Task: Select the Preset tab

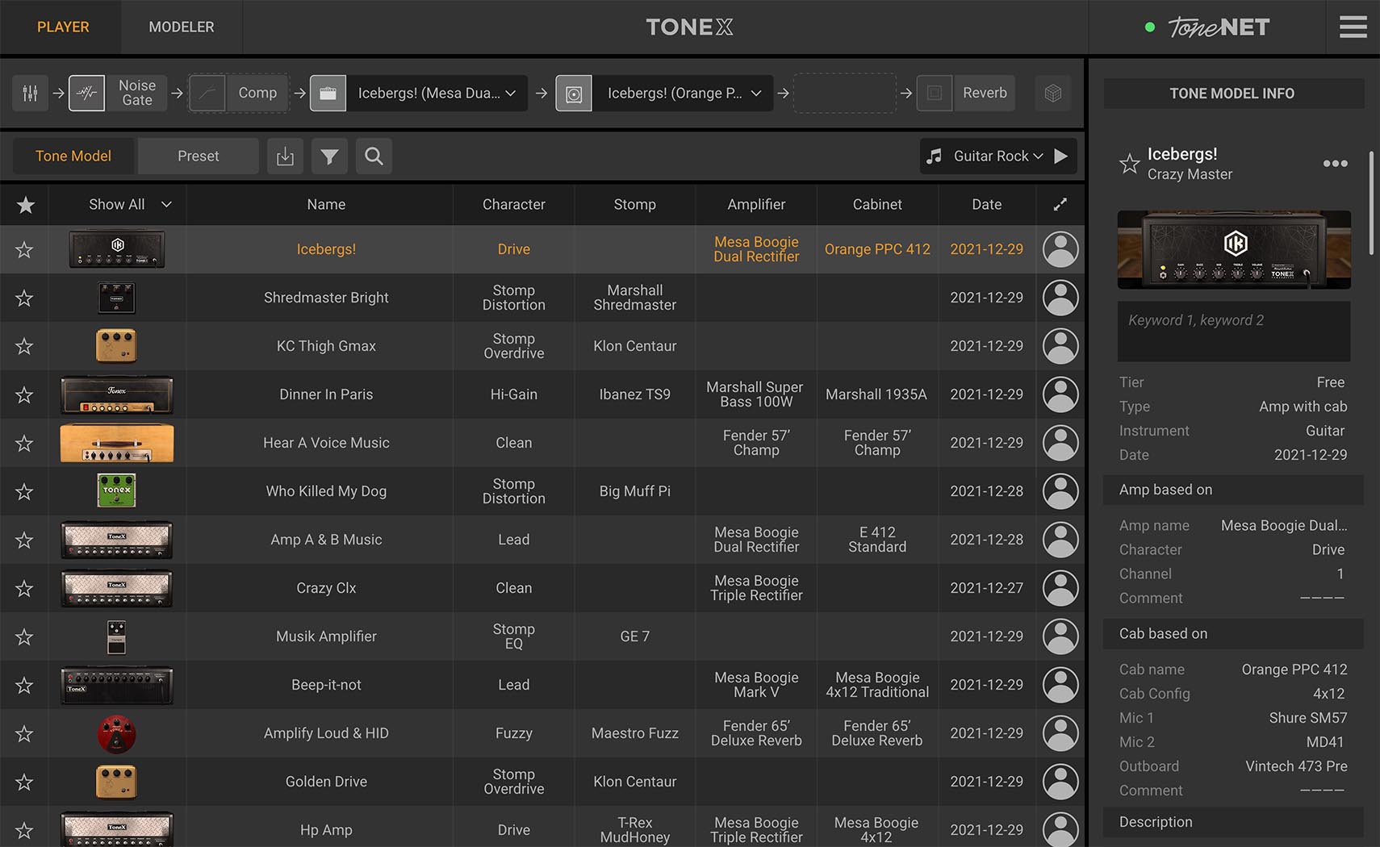Action: click(198, 156)
